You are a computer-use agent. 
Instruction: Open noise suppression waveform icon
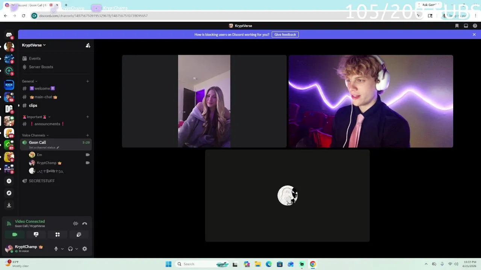(x=76, y=223)
